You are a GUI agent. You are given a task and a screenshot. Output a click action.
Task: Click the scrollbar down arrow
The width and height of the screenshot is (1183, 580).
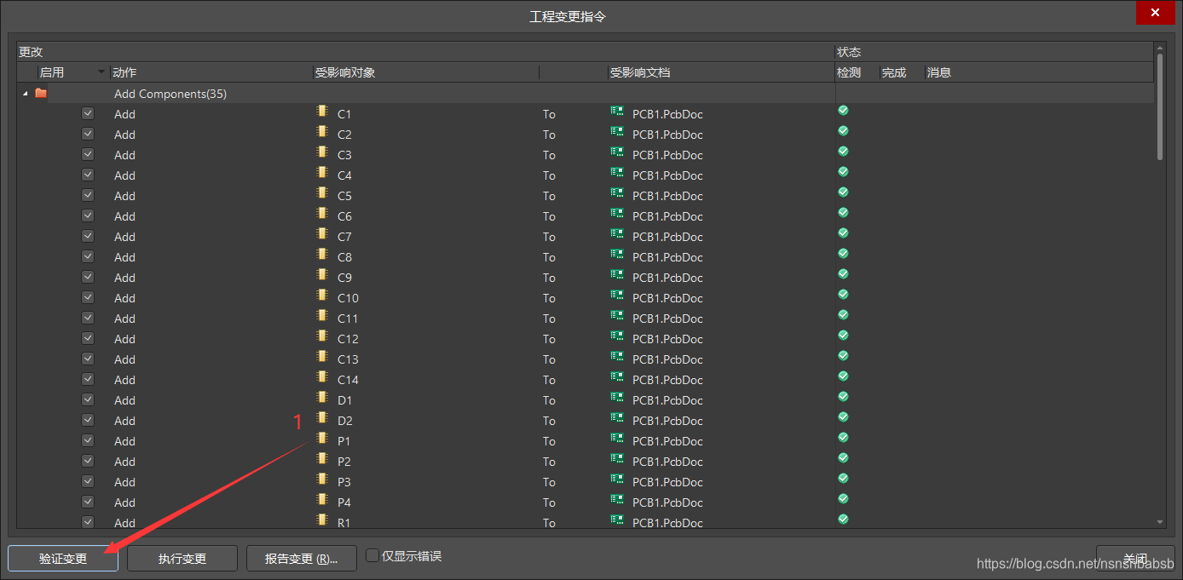click(1160, 522)
